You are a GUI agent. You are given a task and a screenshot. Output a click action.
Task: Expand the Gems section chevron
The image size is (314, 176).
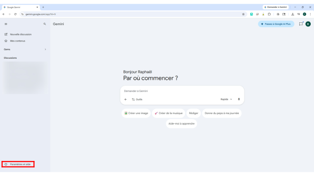point(45,49)
